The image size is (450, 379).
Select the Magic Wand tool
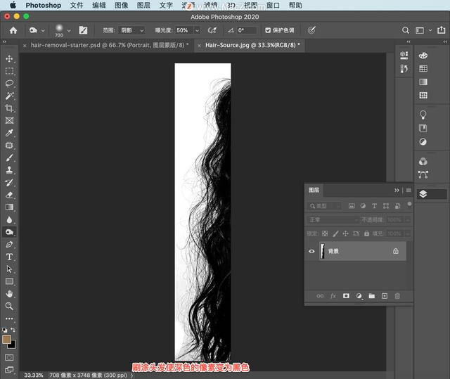[x=9, y=96]
